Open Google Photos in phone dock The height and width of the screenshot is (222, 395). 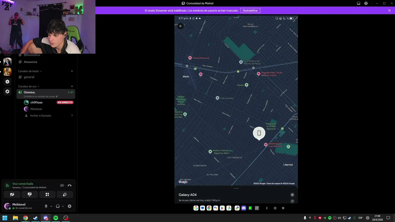coord(229,208)
